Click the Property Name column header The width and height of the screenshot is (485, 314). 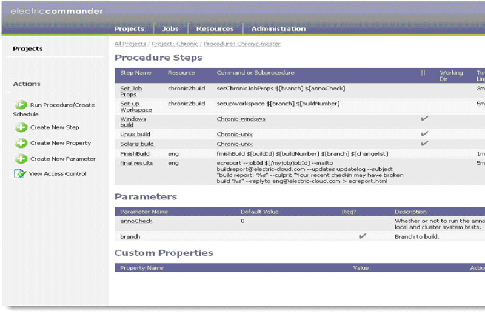[x=141, y=267]
